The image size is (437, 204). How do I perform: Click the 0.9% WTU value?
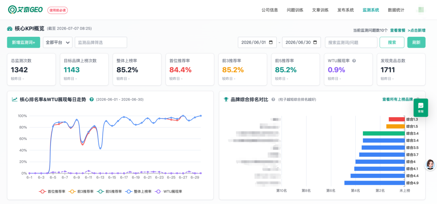point(336,70)
